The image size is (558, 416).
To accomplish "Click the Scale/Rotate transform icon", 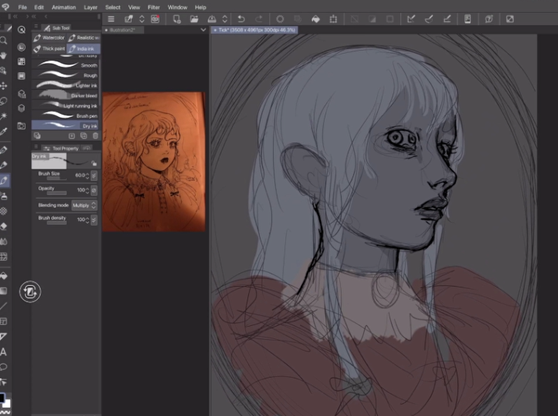I will pyautogui.click(x=333, y=19).
